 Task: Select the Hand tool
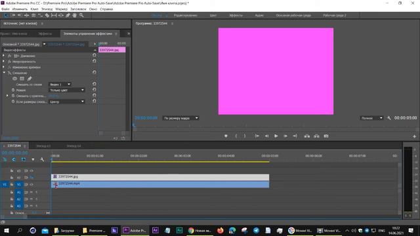coord(74,16)
